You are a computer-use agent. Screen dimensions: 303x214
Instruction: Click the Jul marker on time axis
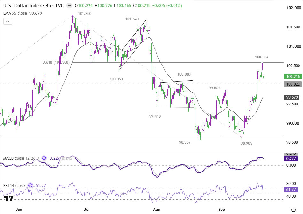(87, 209)
